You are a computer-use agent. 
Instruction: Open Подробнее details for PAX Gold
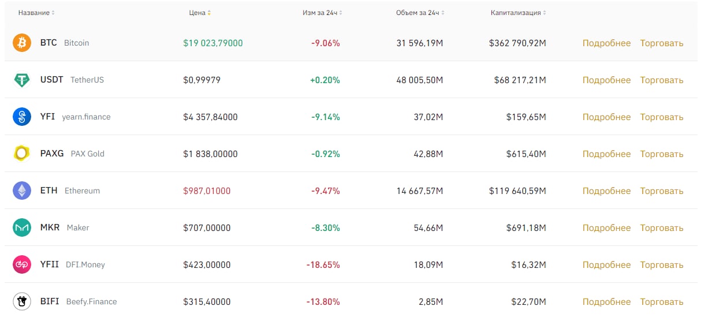point(606,154)
